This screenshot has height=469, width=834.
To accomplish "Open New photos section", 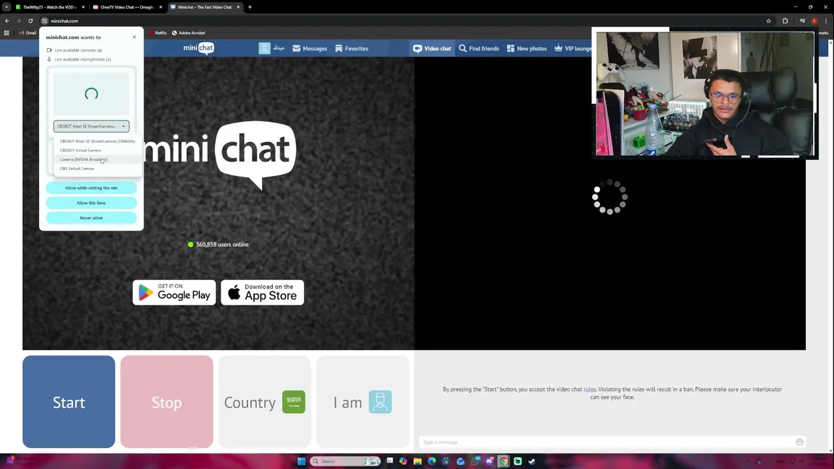I will (526, 48).
